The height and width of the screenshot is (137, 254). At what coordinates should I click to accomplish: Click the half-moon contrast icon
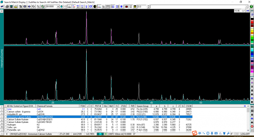[95, 7]
